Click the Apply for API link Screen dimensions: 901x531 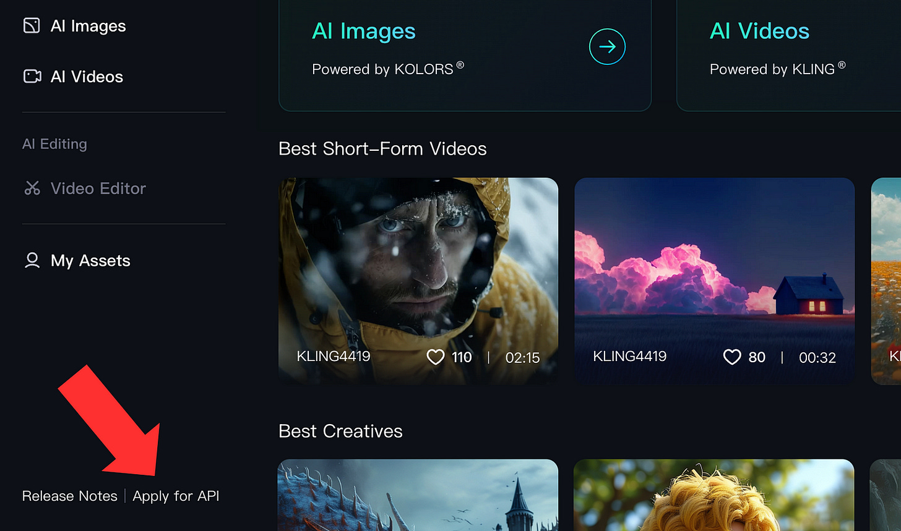pyautogui.click(x=176, y=496)
